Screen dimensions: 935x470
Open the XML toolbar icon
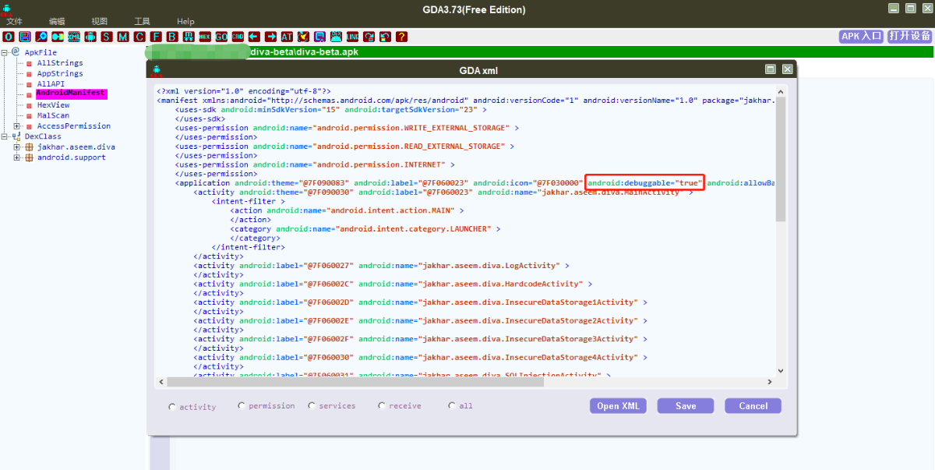[x=74, y=37]
